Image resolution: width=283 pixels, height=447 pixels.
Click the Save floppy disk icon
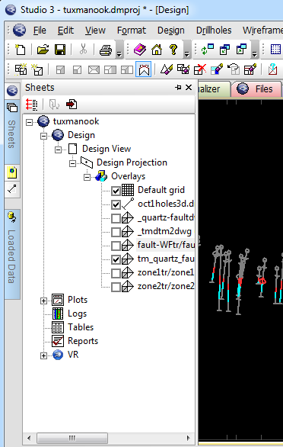tap(60, 50)
